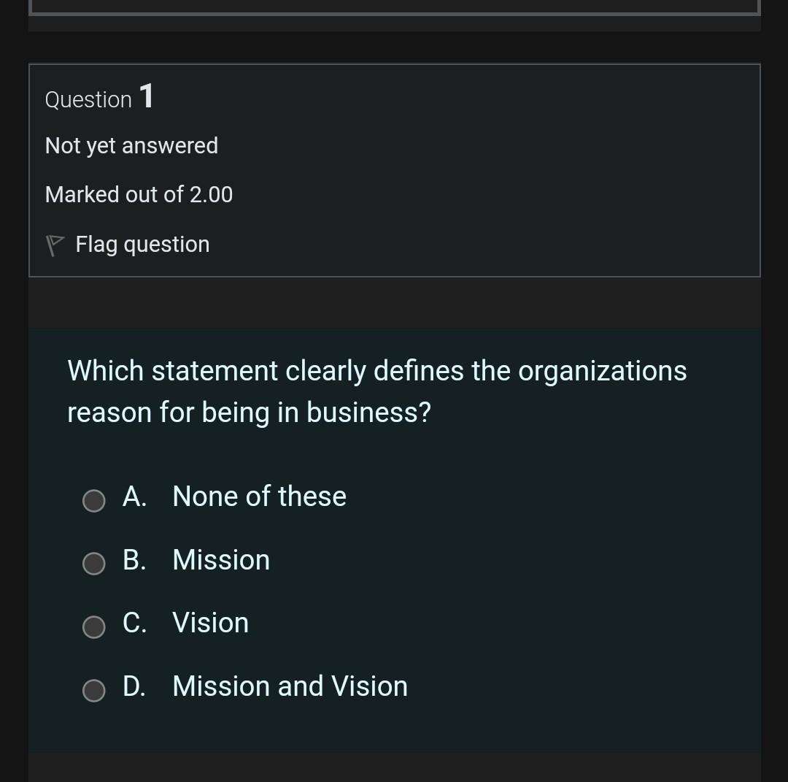This screenshot has height=782, width=788.
Task: Click the Mission and Vision text label
Action: point(289,686)
